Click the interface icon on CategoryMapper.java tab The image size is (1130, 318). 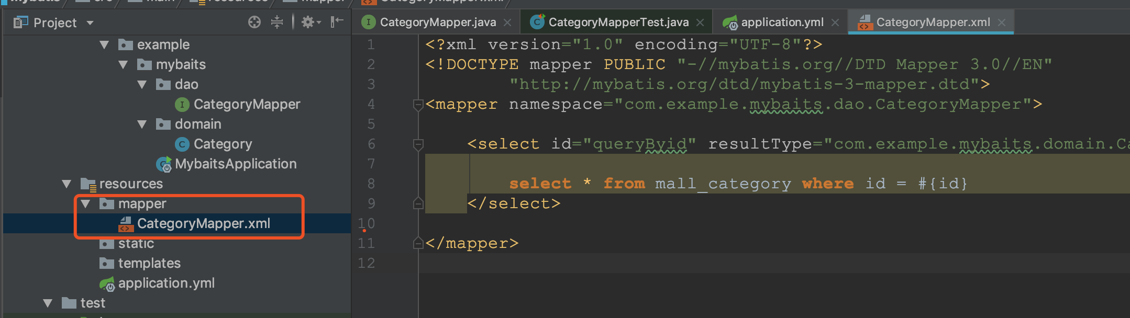click(x=369, y=22)
